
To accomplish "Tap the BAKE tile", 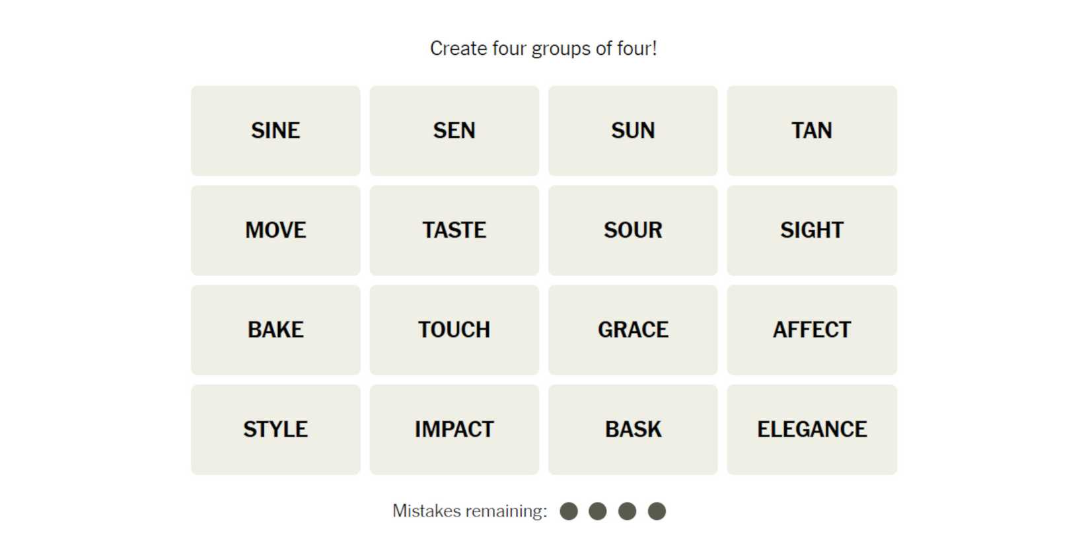I will click(x=275, y=330).
